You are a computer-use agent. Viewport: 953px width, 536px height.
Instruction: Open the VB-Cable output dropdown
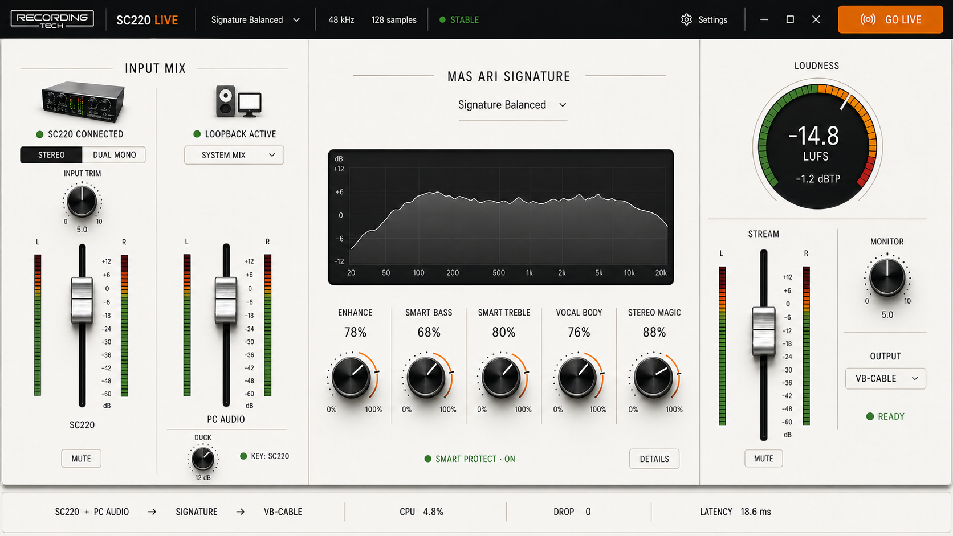tap(885, 378)
